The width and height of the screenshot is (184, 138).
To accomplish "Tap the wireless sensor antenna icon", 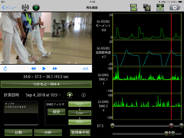I will click(25, 8).
